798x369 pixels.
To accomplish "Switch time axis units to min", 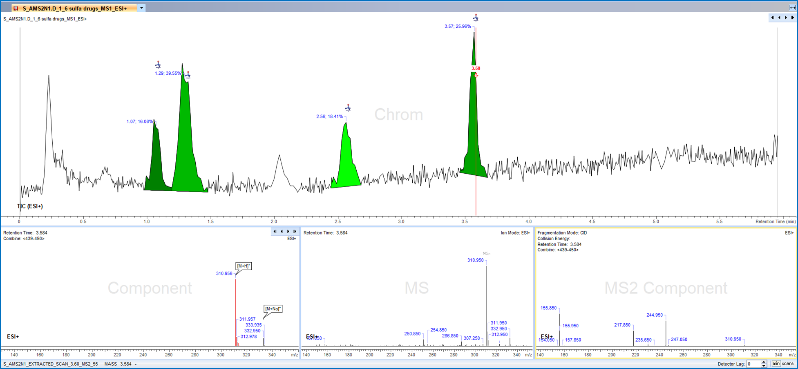I will 776,364.
